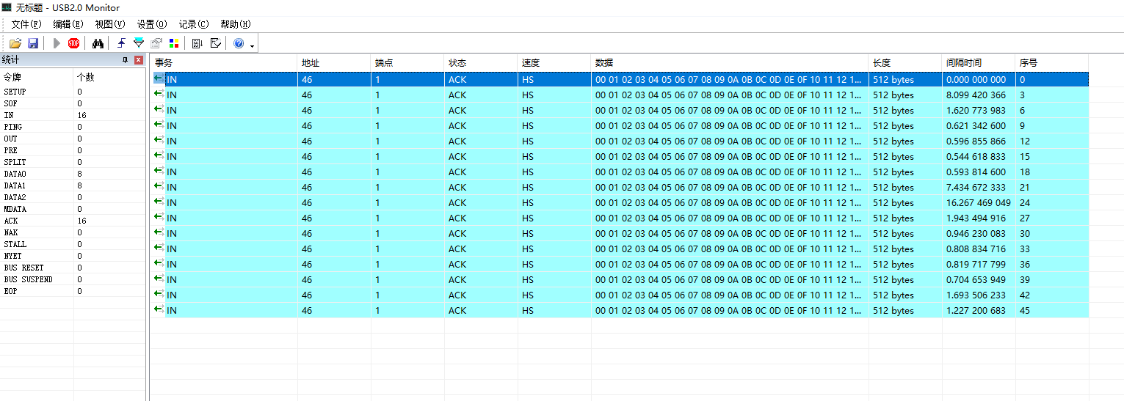Click the open file folder icon
This screenshot has width=1124, height=401.
pos(15,44)
